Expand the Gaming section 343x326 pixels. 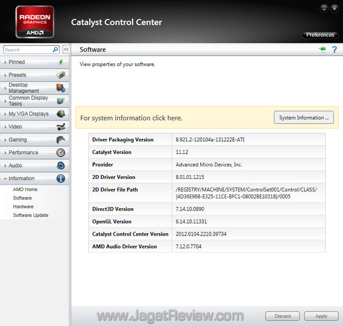pos(34,140)
